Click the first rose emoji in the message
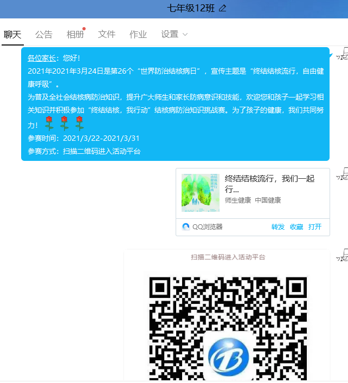 (x=49, y=124)
